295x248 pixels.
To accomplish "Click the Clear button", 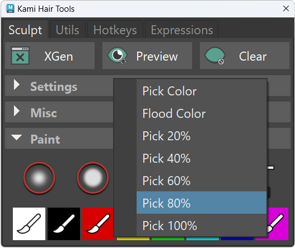I will tap(245, 56).
